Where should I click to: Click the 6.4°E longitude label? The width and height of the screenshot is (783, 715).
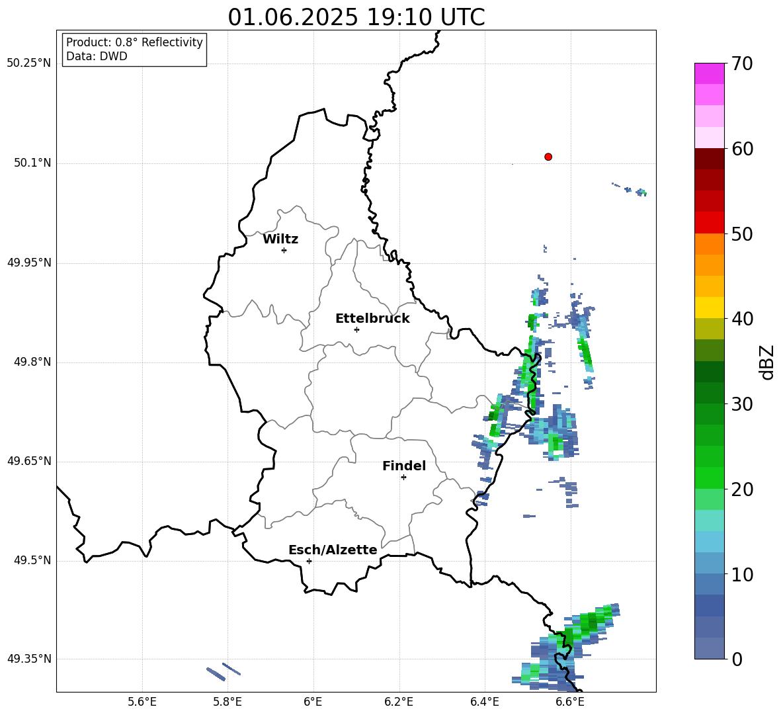click(484, 702)
